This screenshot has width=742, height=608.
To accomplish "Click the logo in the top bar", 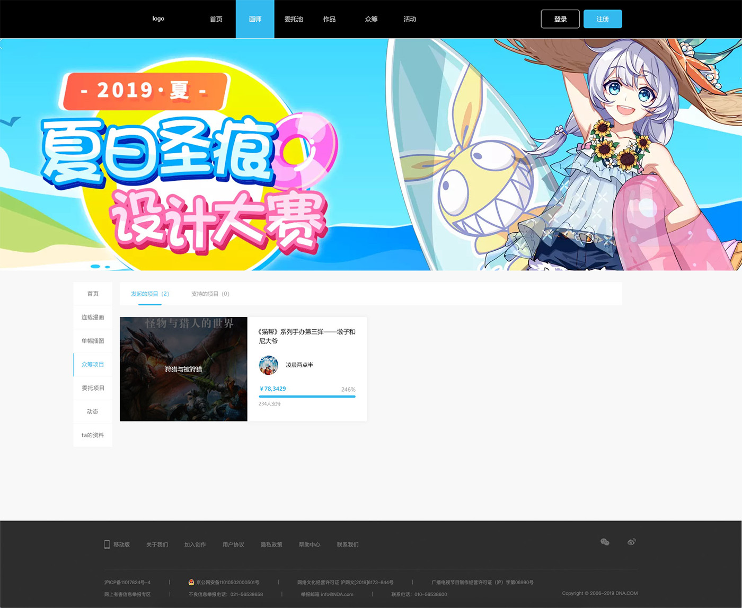I will pyautogui.click(x=158, y=19).
